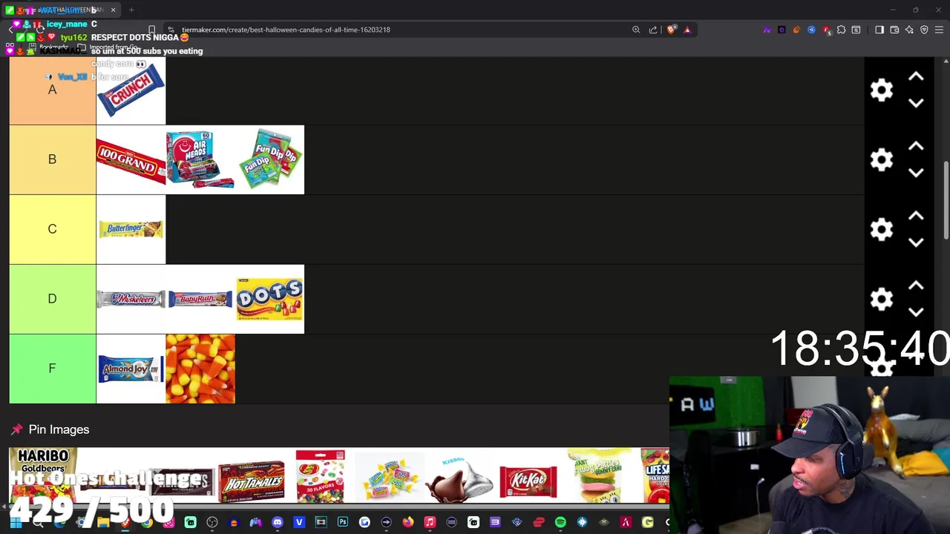Image resolution: width=950 pixels, height=534 pixels.
Task: Open the Brave Wallet icon
Action: point(894,30)
